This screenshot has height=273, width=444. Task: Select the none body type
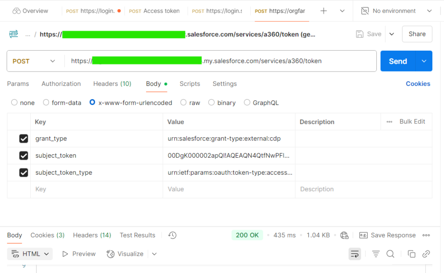click(14, 102)
